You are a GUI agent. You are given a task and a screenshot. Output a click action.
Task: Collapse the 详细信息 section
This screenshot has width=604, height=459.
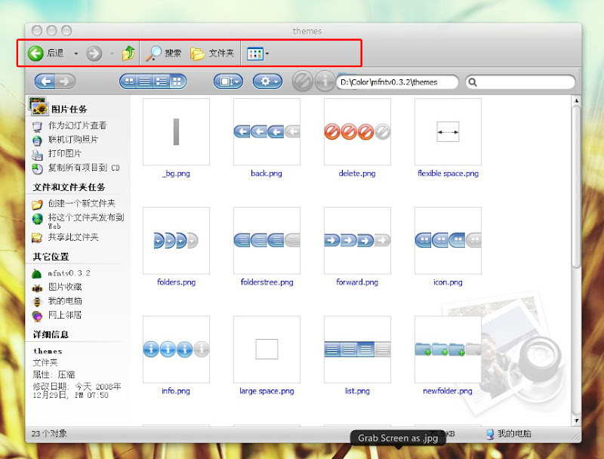click(51, 334)
